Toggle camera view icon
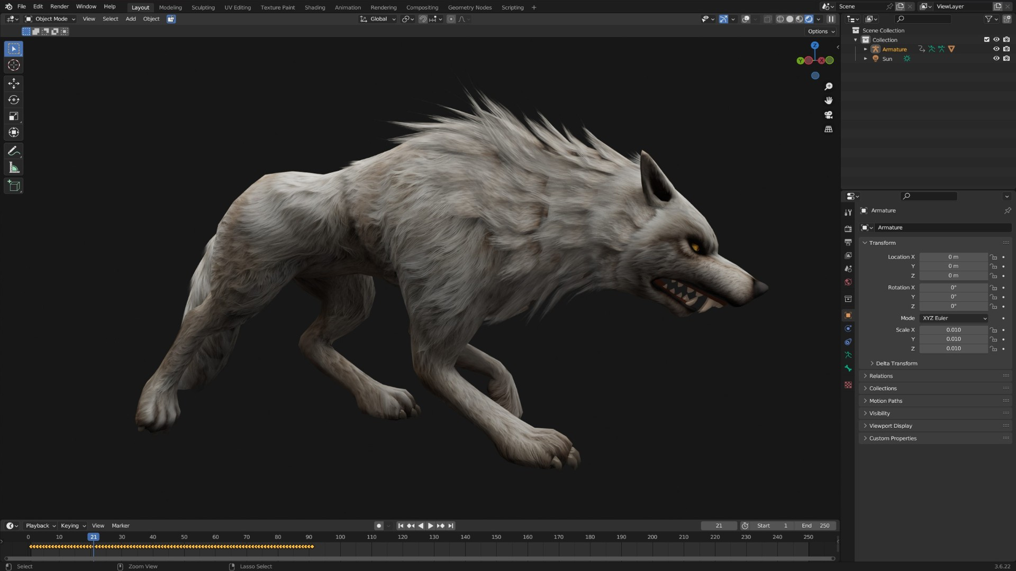Image resolution: width=1016 pixels, height=571 pixels. coord(829,115)
